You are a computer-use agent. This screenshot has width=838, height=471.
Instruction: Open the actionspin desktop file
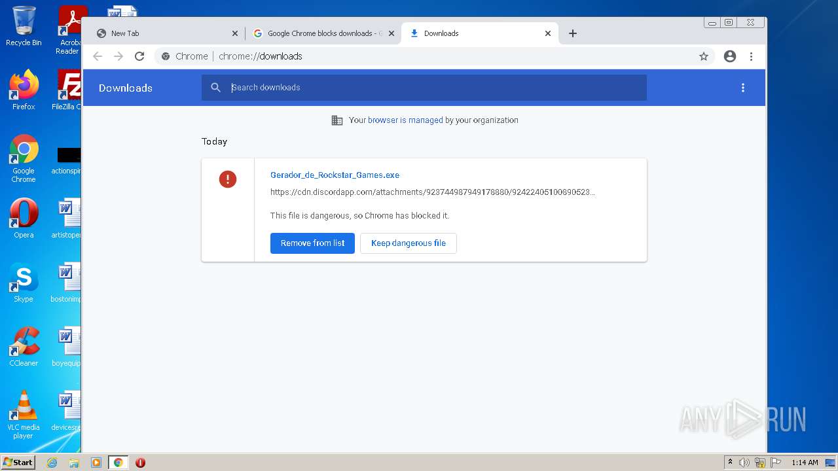tap(67, 161)
